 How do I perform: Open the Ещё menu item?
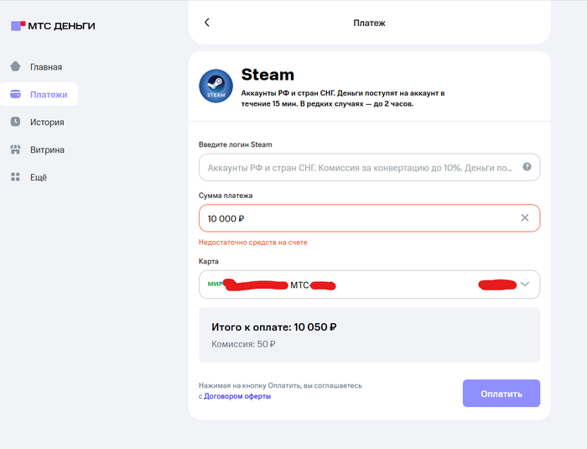[39, 177]
